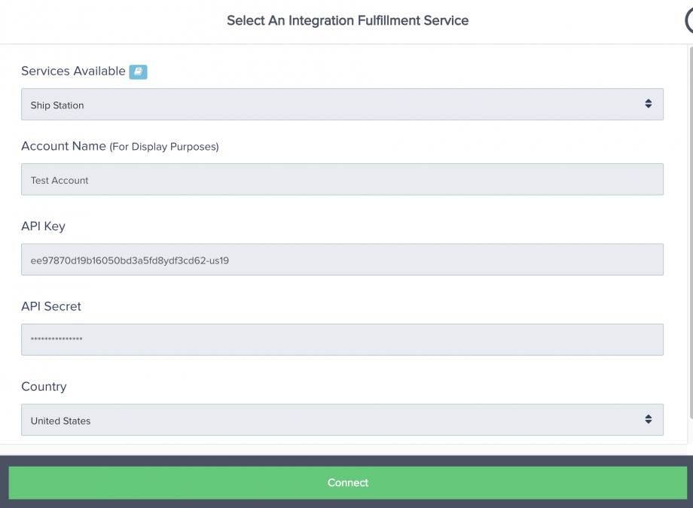The image size is (693, 508).
Task: Click the API Key label
Action: click(44, 227)
